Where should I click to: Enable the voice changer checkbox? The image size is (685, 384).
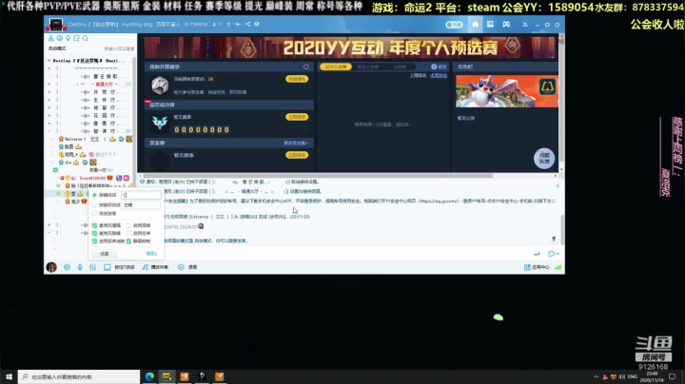coord(128,234)
